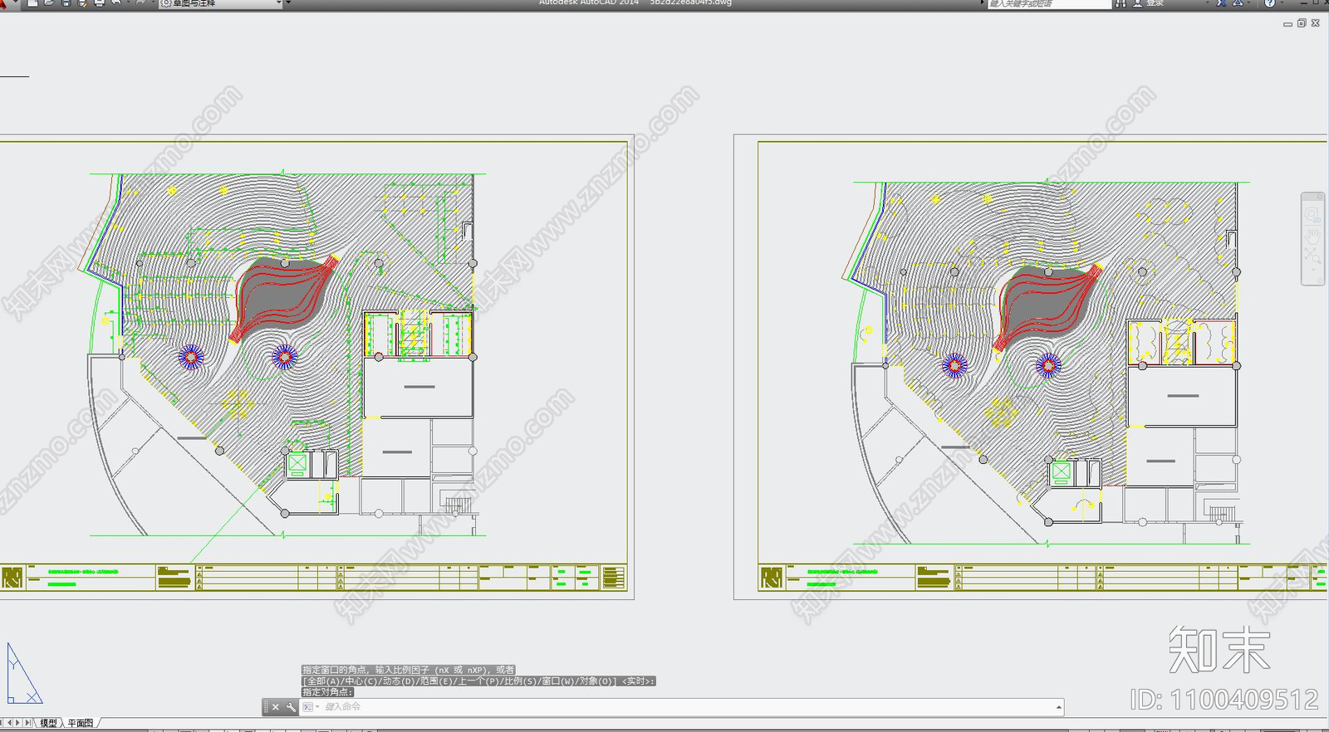The image size is (1329, 732).
Task: Click the last layout tab arrow
Action: pos(27,723)
